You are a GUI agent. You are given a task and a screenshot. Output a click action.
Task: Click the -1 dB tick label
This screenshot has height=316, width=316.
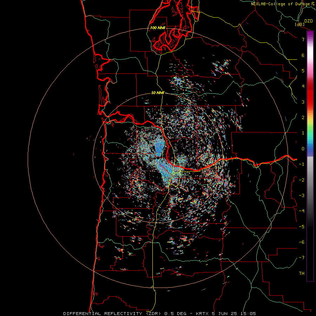coord(302,164)
